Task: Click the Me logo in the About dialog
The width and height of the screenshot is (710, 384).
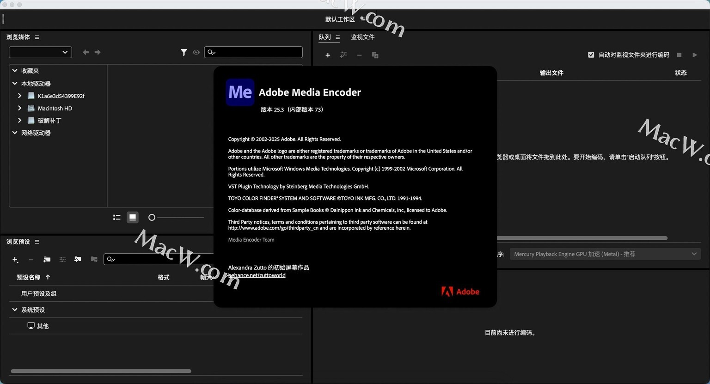Action: pyautogui.click(x=240, y=92)
